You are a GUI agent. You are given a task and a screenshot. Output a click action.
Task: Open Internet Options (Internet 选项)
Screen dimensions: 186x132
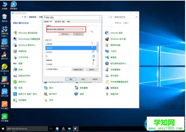point(114,33)
